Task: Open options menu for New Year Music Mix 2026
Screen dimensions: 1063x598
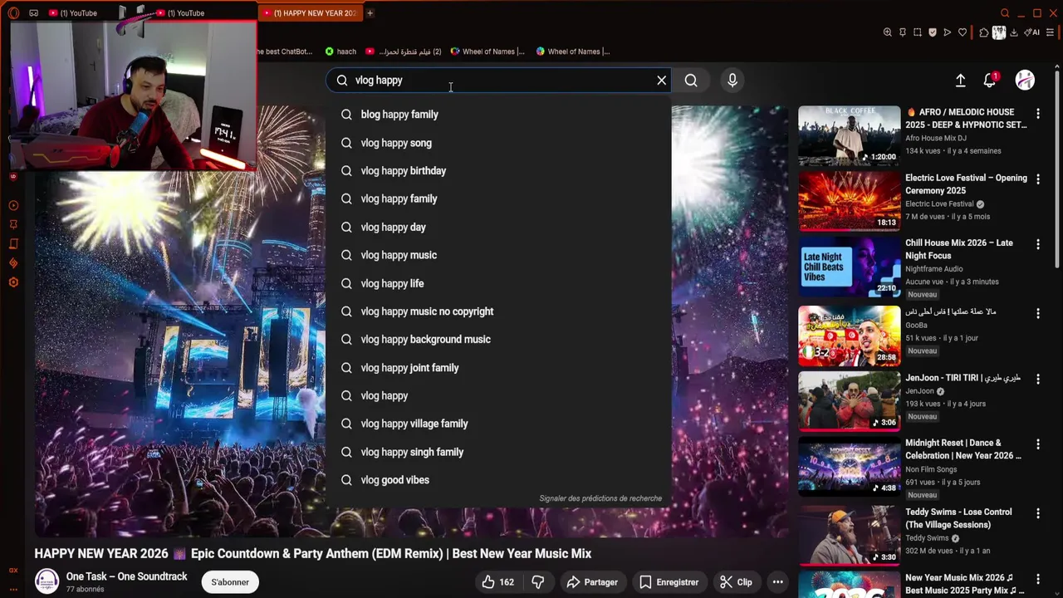Action: click(1037, 579)
